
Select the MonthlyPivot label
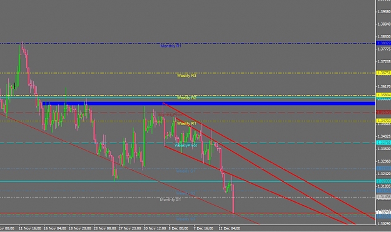171,115
